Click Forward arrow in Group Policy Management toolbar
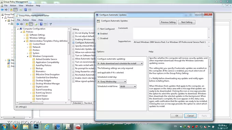Image resolution: width=232 pixels, height=130 pixels. [6, 10]
